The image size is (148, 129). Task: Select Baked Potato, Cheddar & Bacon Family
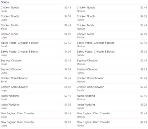pyautogui.click(x=112, y=53)
